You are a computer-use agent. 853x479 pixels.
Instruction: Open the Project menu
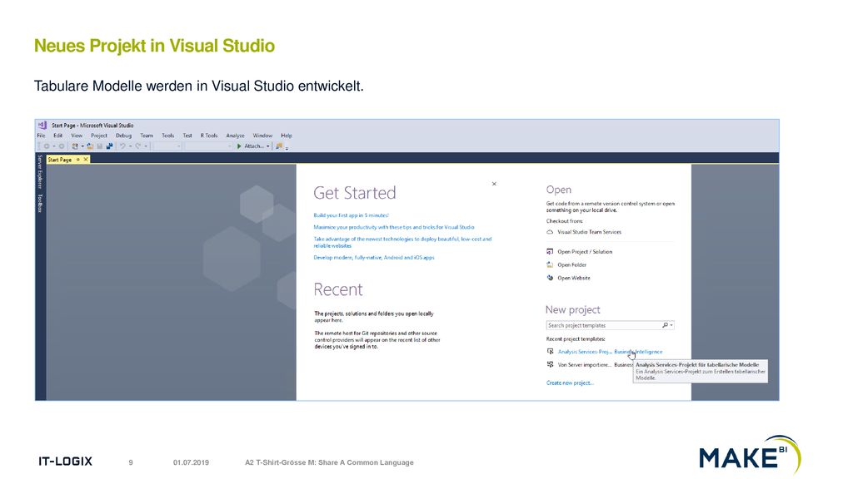99,136
